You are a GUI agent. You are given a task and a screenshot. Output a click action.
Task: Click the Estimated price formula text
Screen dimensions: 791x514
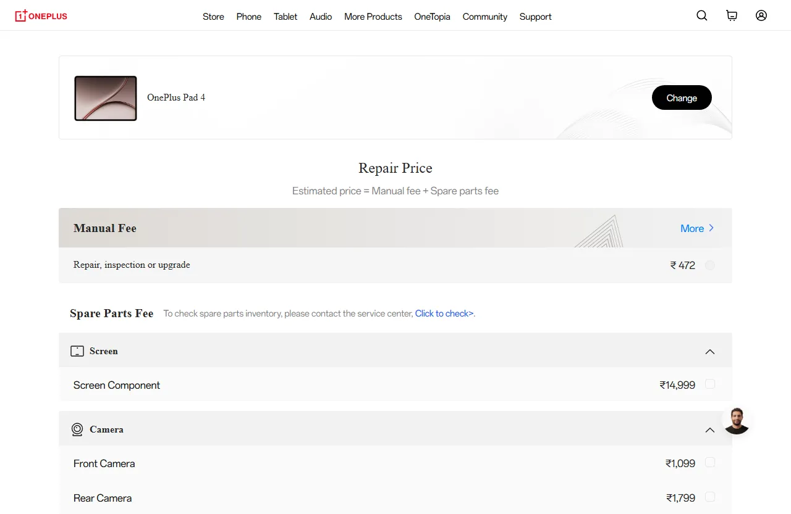click(x=395, y=191)
